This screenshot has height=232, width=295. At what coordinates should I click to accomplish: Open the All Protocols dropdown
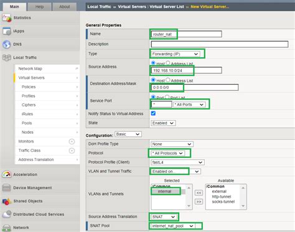[167, 153]
